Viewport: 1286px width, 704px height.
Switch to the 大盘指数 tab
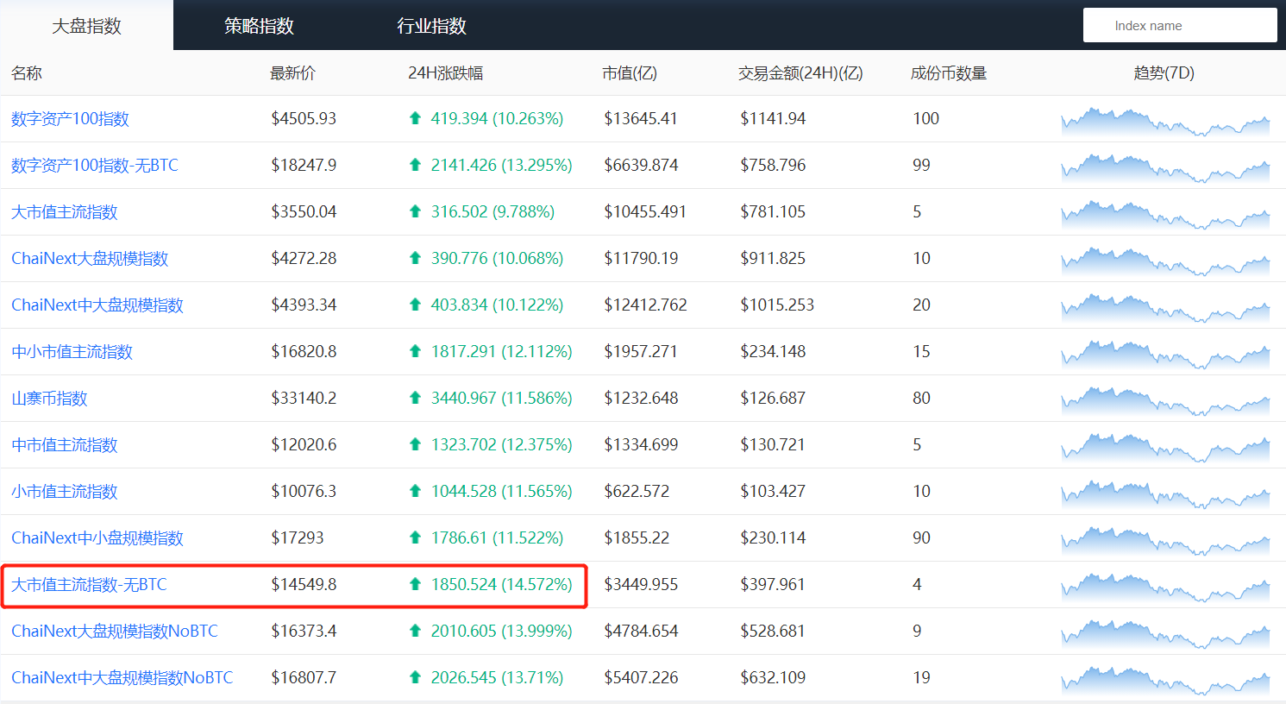[x=86, y=26]
